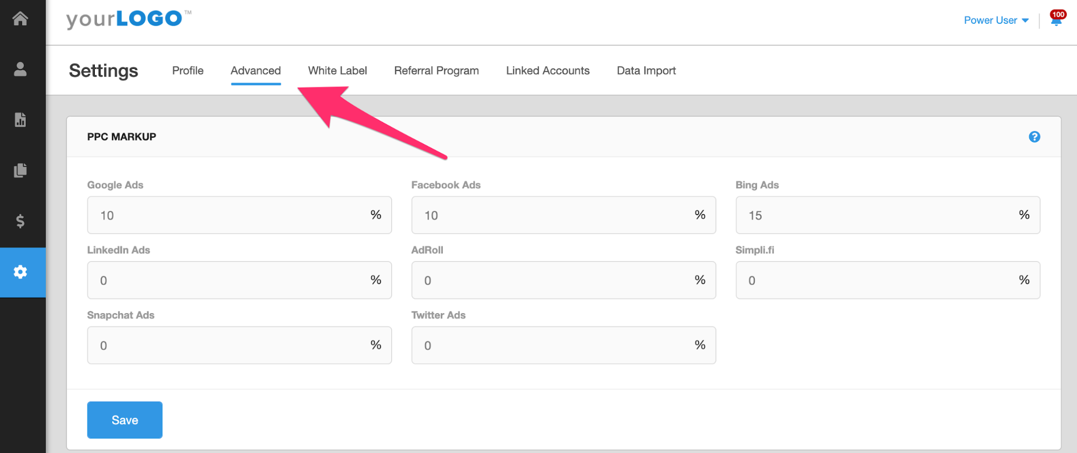Click the AdRoll field label
1077x453 pixels.
tap(427, 250)
